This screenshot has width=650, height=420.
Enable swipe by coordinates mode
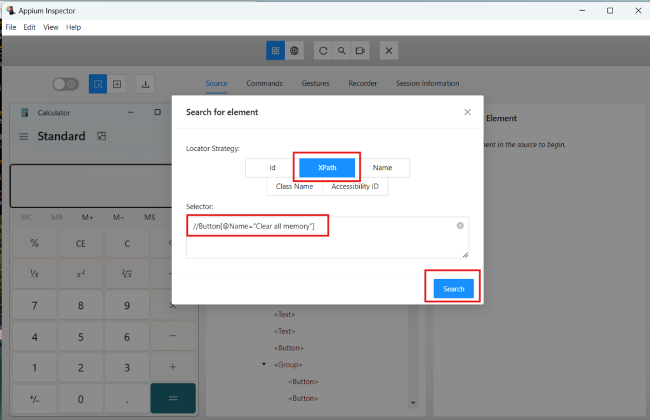117,83
